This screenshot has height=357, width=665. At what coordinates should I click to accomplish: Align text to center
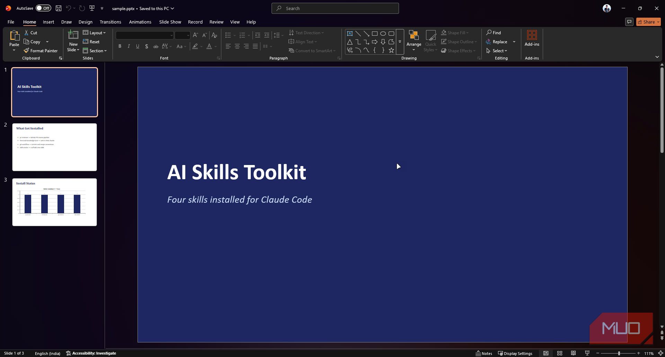[237, 46]
